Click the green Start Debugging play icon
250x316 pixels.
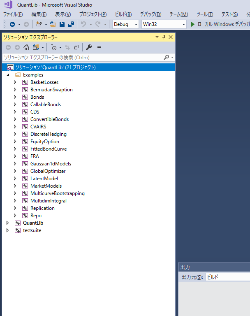192,24
